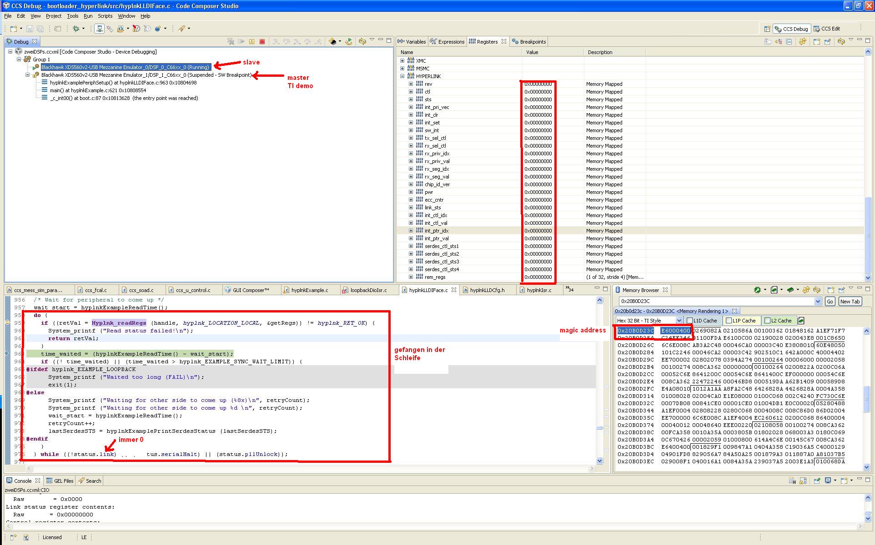The height and width of the screenshot is (545, 875).
Task: Click the red Terminate icon in Debug view
Action: [262, 41]
